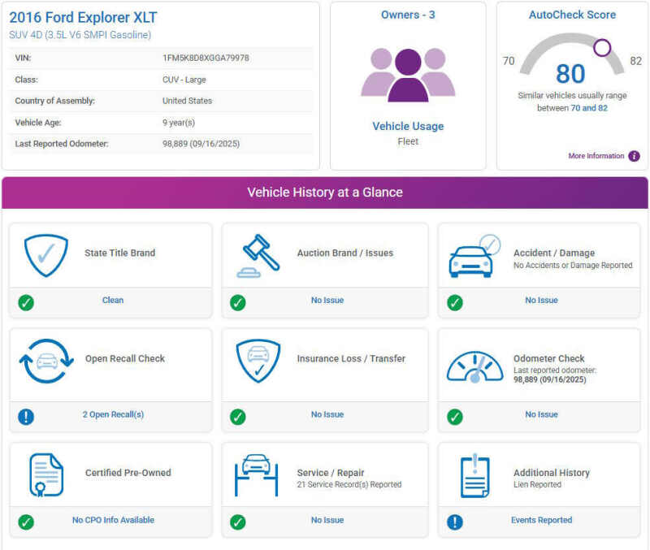Click the Open Recall Check circular arrows icon
650x550 pixels.
pyautogui.click(x=46, y=361)
